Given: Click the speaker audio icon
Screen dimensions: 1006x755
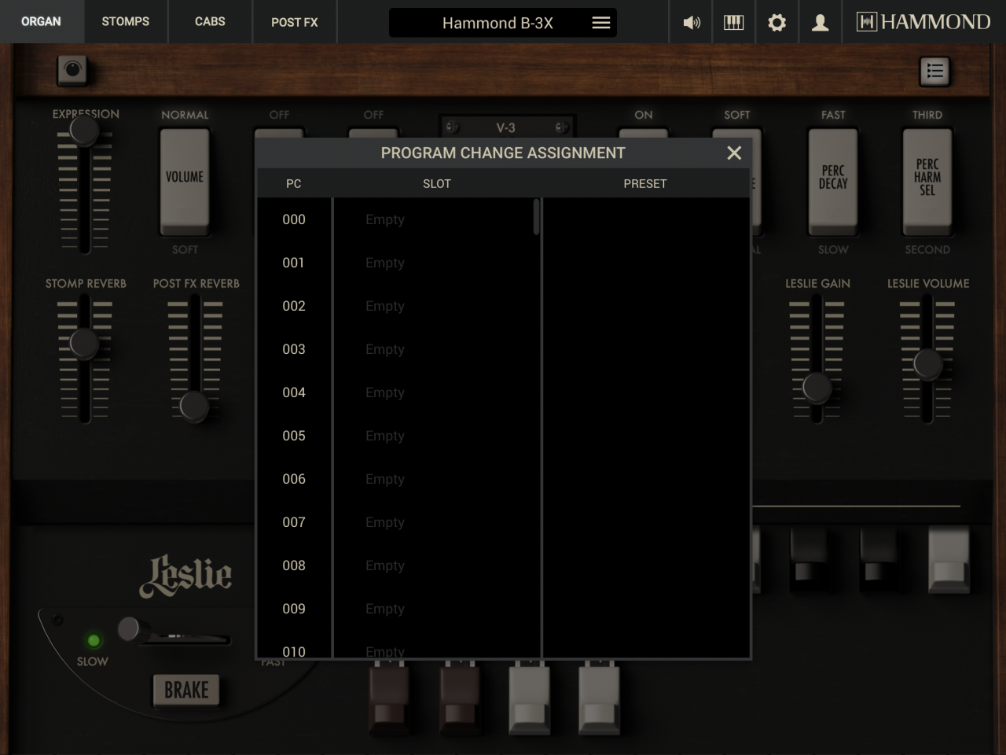Looking at the screenshot, I should coord(692,23).
